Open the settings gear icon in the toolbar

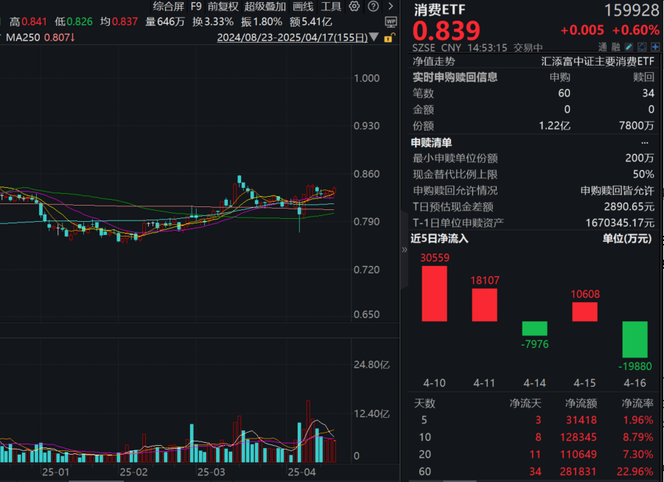tap(354, 6)
